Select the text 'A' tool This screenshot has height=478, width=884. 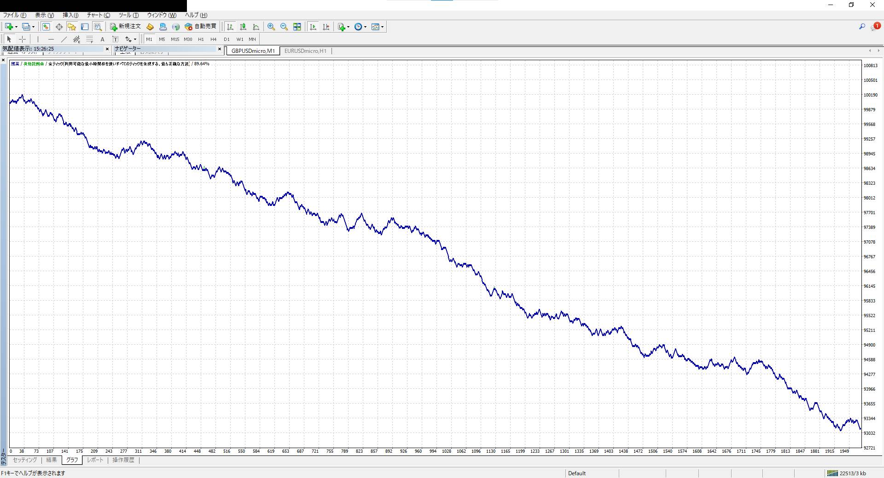tap(103, 39)
